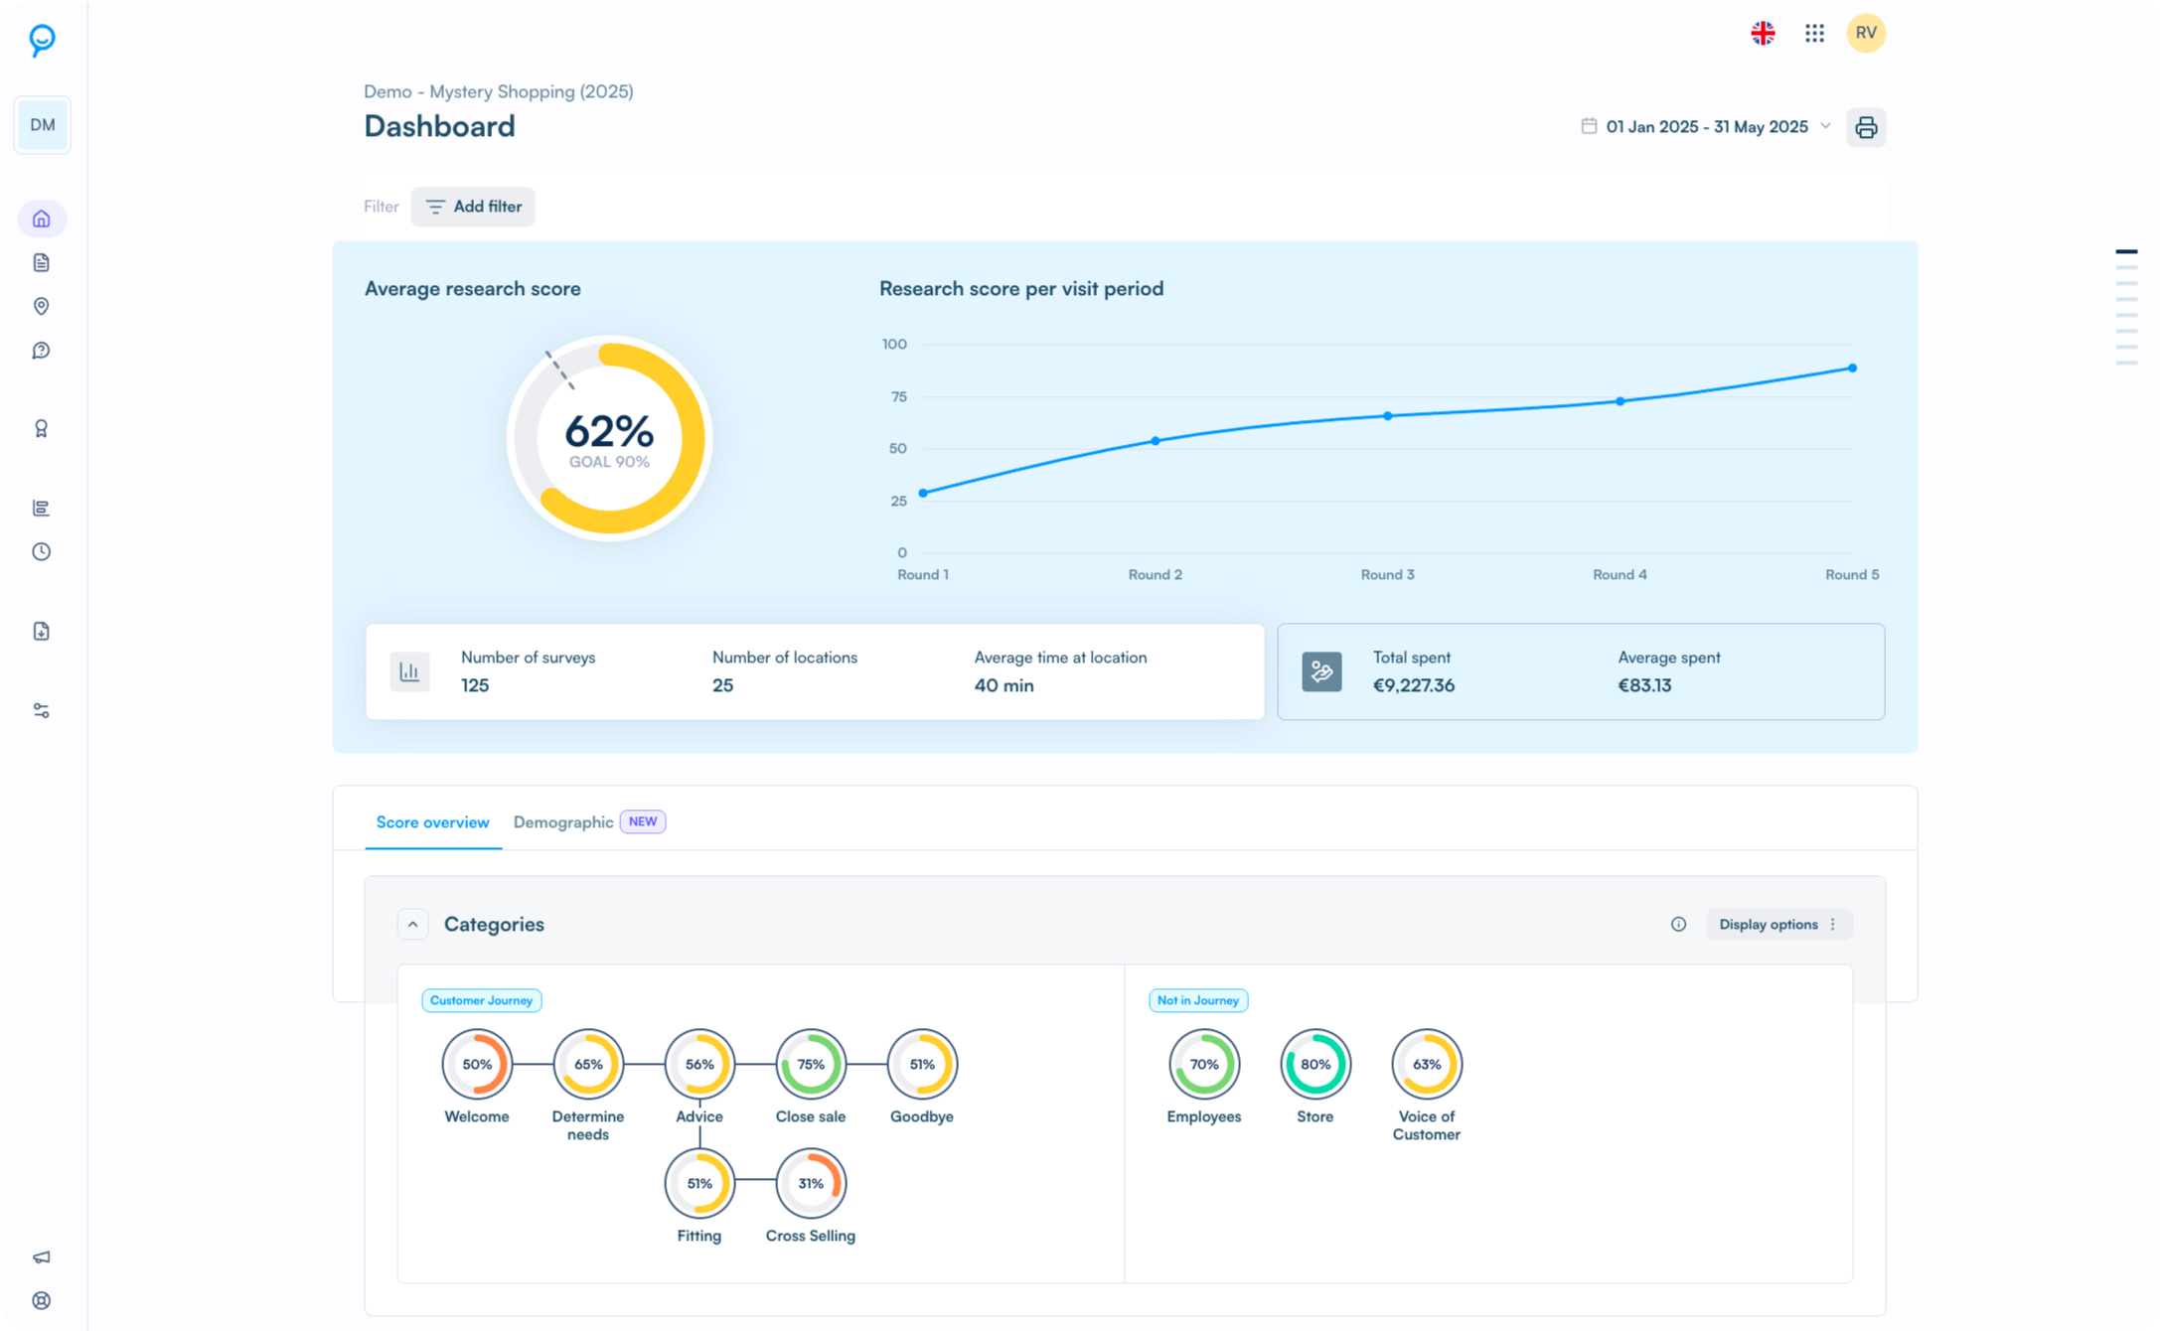Select the Store 80% category circle

[1315, 1064]
